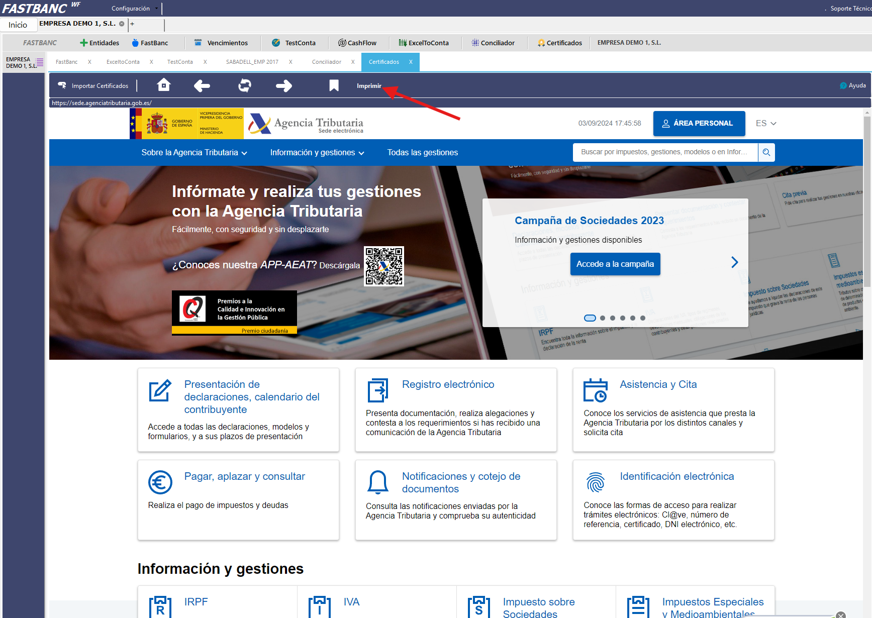The image size is (872, 618).
Task: Open Vencimientos
Action: [x=221, y=43]
